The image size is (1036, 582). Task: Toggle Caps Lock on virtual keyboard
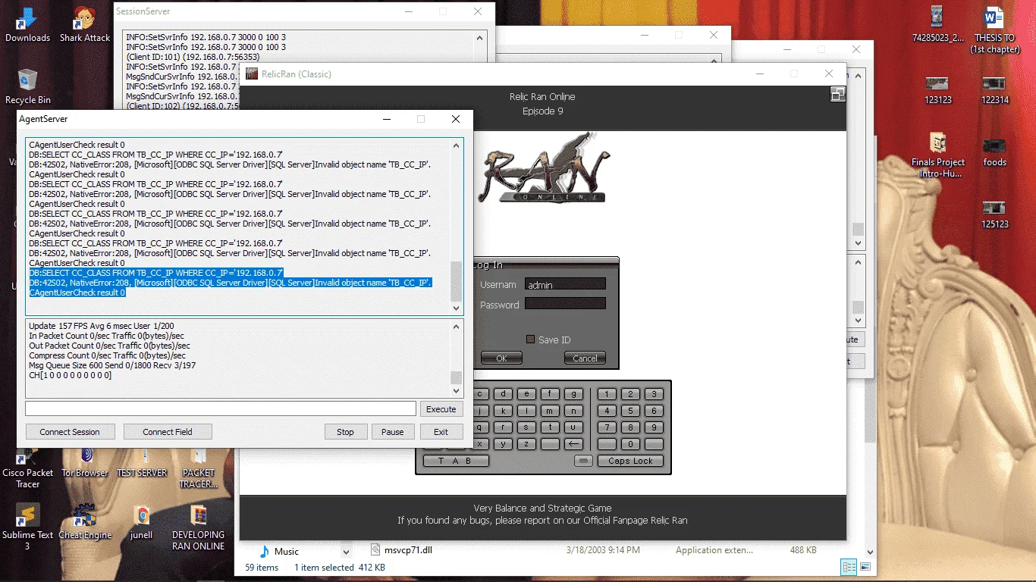tap(630, 461)
